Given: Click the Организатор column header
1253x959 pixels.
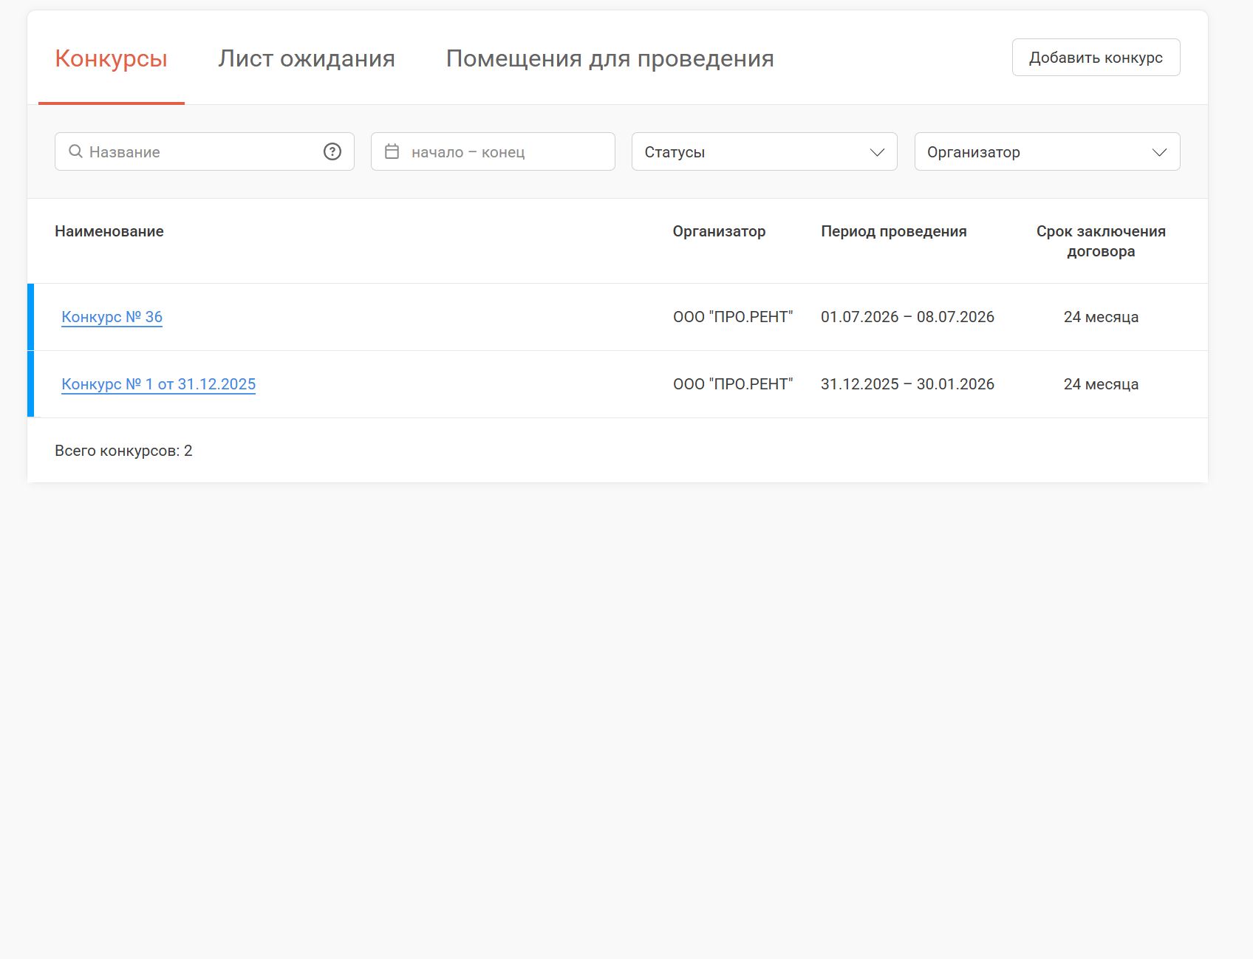Looking at the screenshot, I should 719,231.
